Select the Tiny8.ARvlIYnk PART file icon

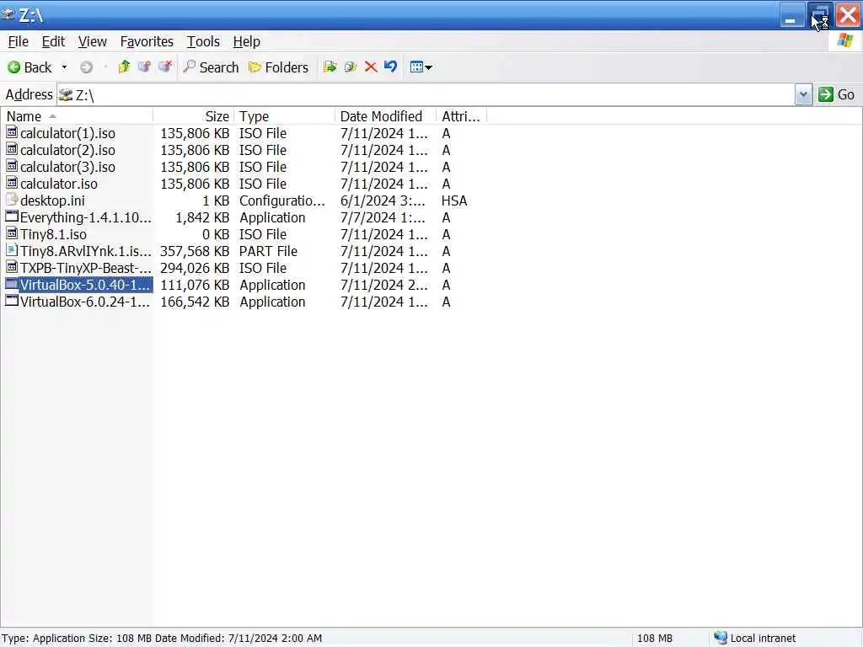(12, 250)
